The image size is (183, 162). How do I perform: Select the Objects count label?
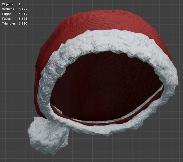pyautogui.click(x=8, y=4)
